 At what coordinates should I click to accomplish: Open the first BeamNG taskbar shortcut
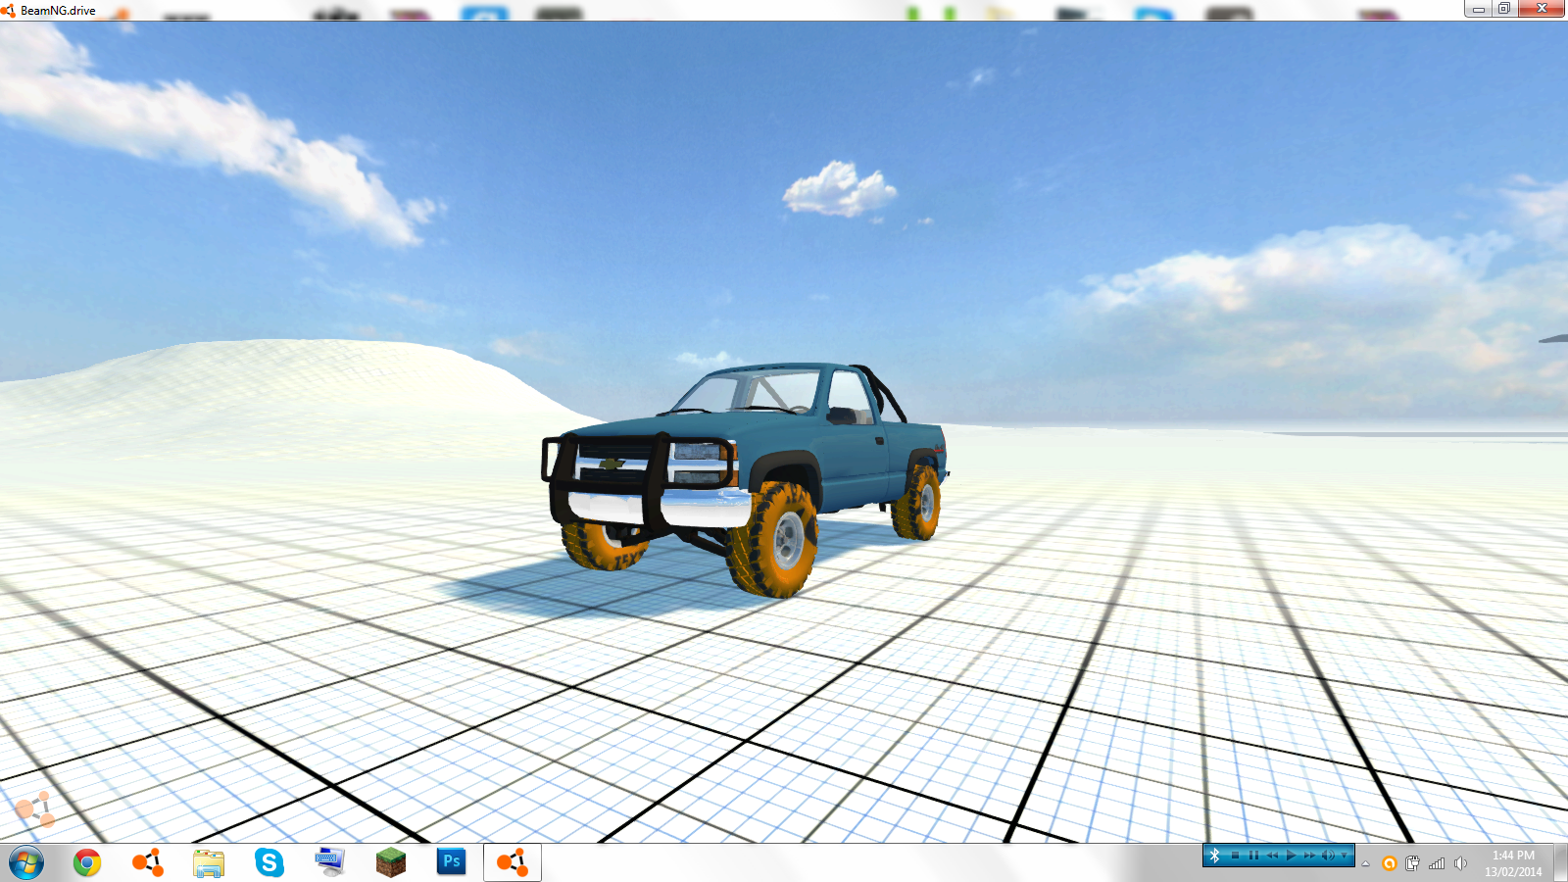148,862
